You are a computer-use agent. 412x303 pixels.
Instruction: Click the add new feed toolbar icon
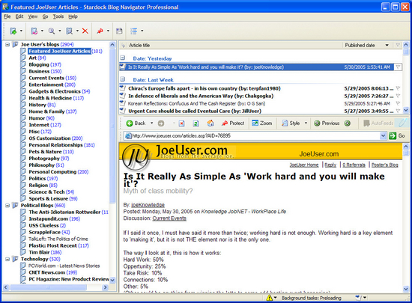(x=13, y=31)
